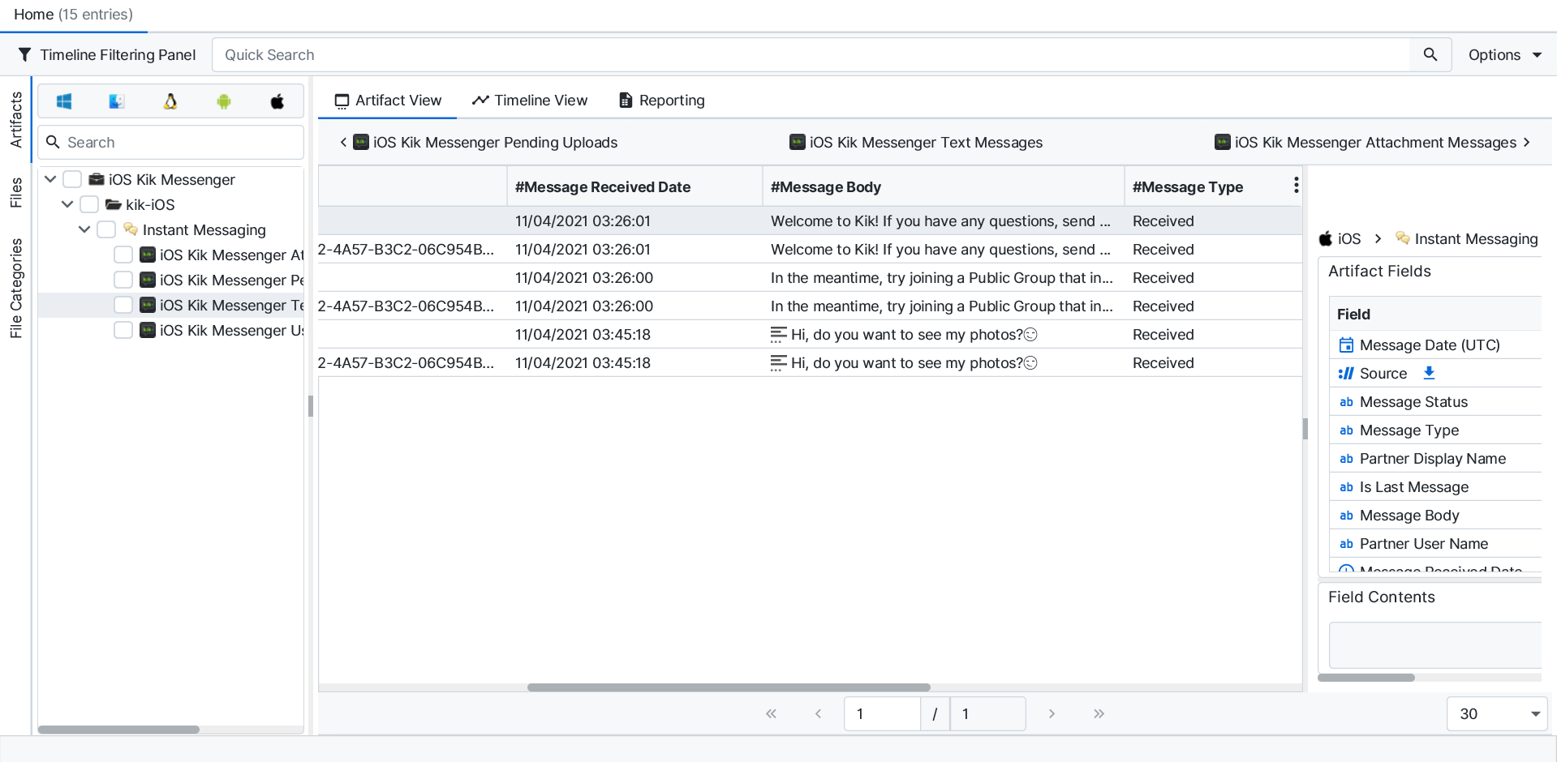The width and height of the screenshot is (1557, 762).
Task: Collapse the kik-iOS tree node
Action: (x=67, y=204)
